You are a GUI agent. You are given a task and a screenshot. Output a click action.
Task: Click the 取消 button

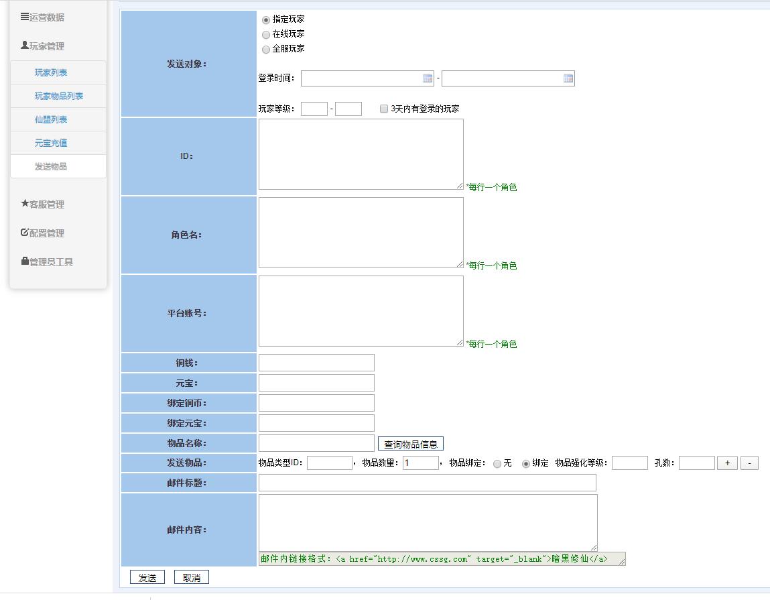tap(192, 577)
